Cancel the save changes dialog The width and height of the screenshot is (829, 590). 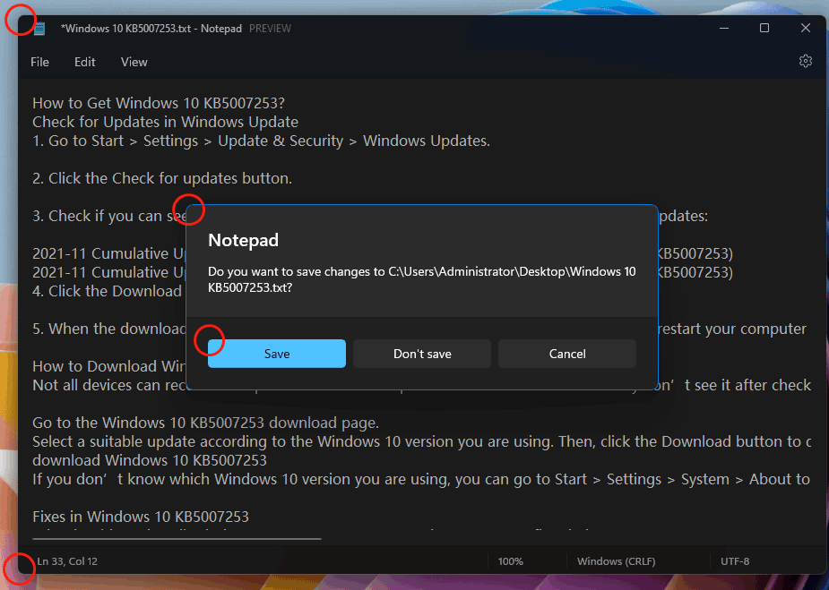pos(566,354)
